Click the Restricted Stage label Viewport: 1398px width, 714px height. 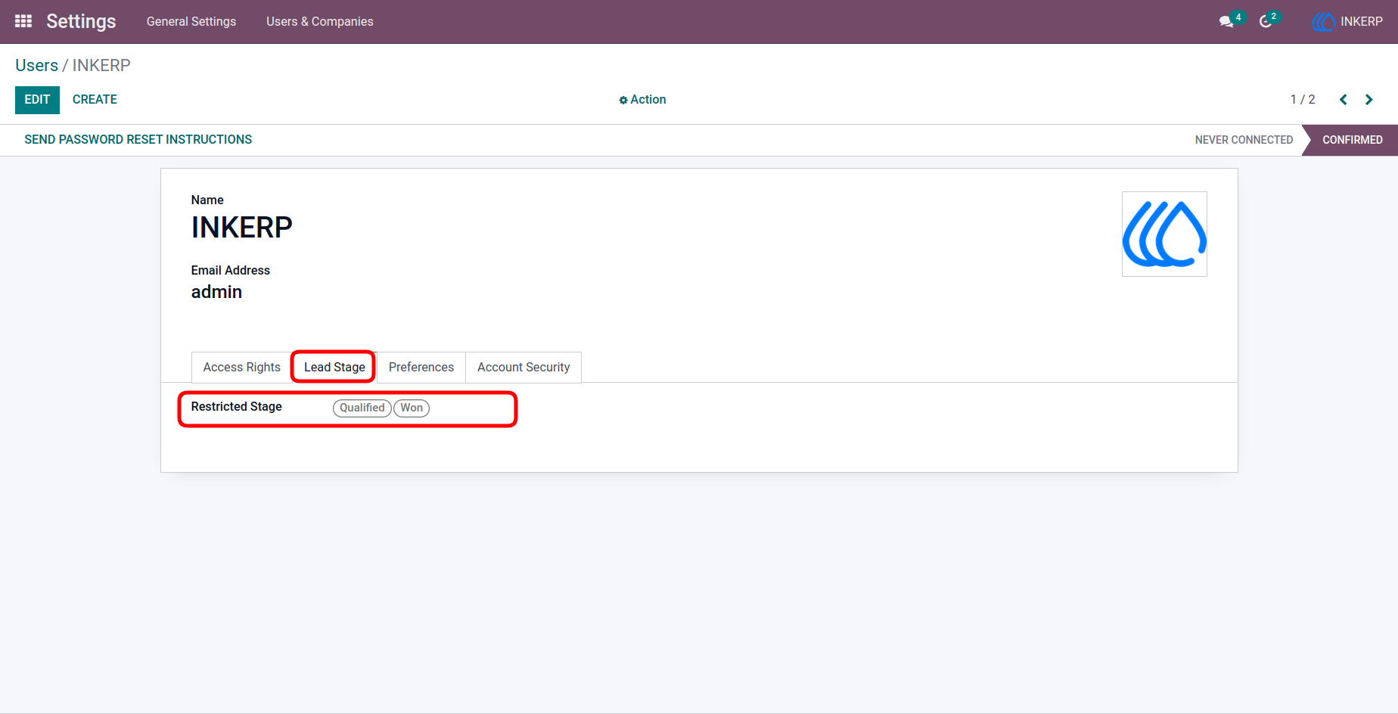tap(237, 407)
